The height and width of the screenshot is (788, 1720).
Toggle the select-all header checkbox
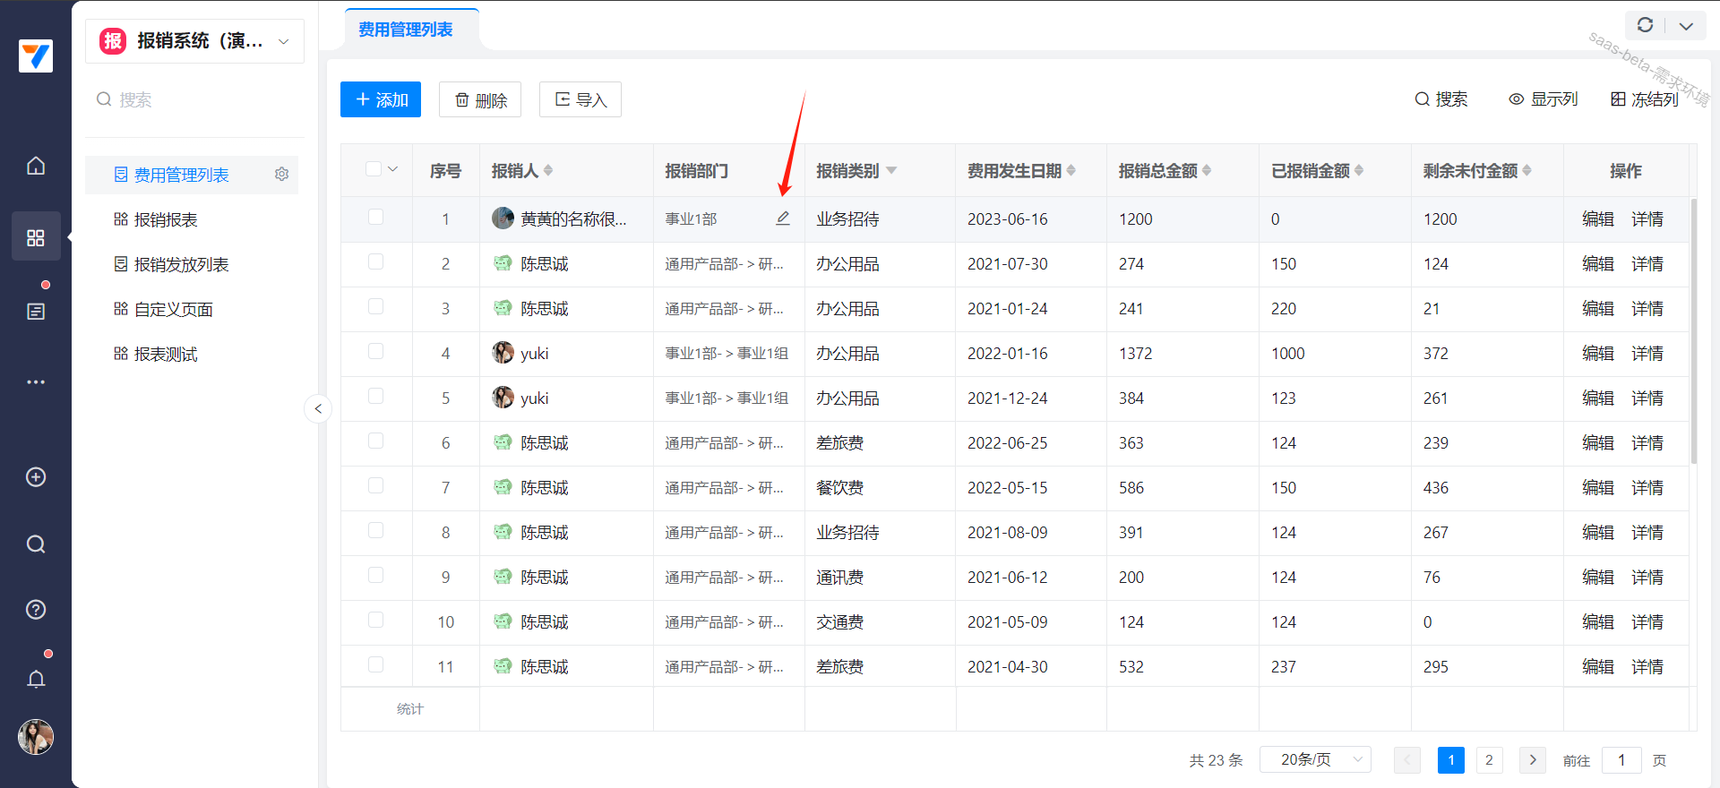[x=374, y=169]
